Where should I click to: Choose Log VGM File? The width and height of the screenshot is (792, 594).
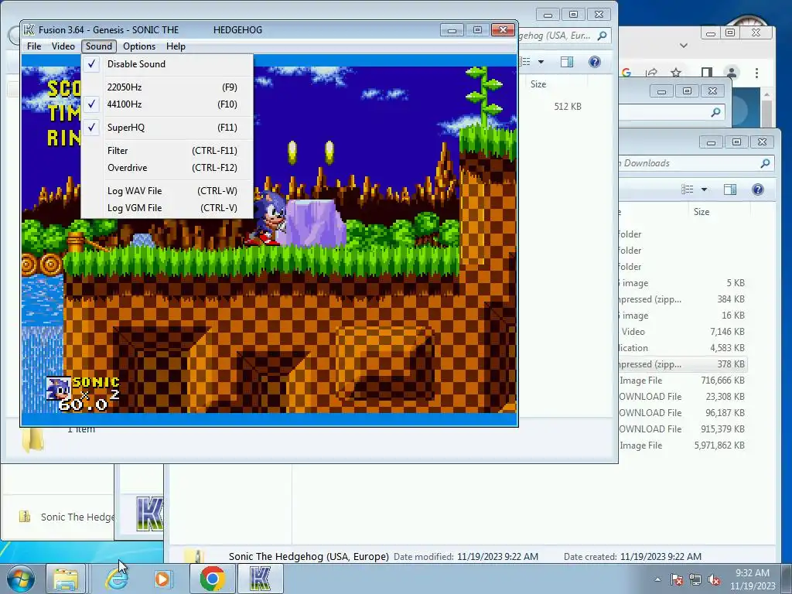(167, 207)
